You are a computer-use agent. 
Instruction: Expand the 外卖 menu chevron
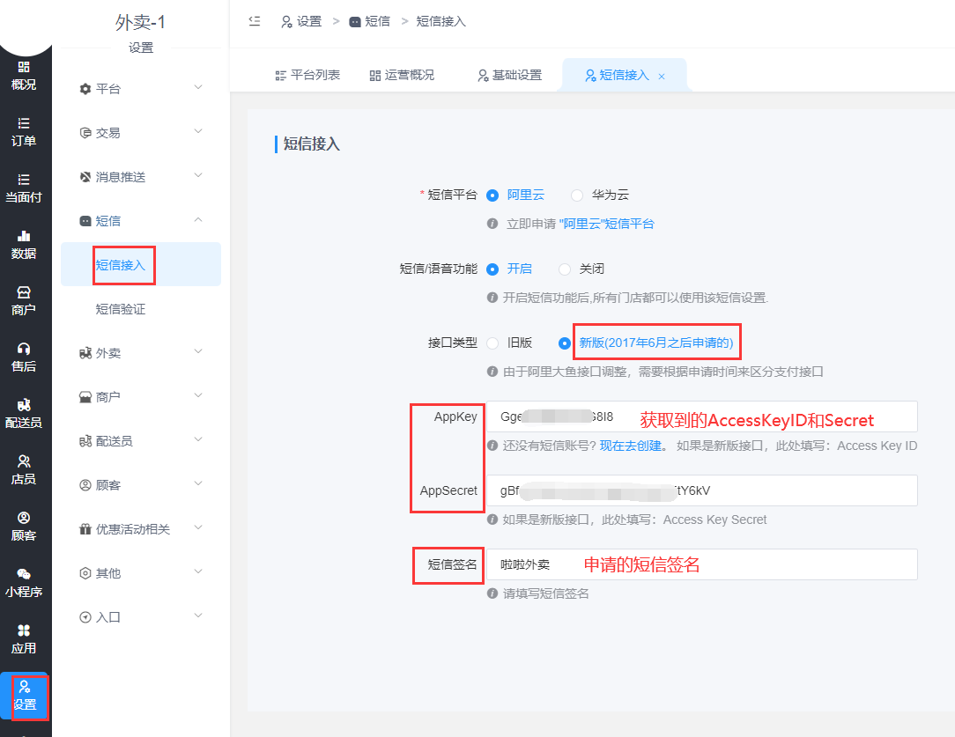(198, 351)
